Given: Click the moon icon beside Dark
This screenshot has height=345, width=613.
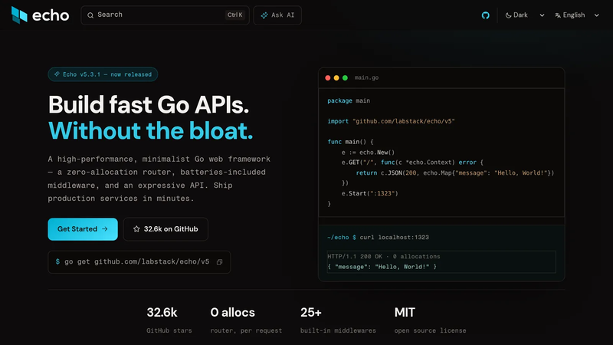Looking at the screenshot, I should pos(508,15).
